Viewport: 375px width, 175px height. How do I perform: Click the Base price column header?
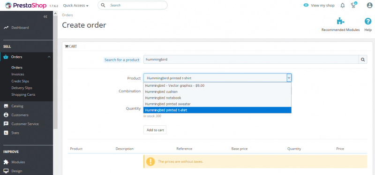240,149
